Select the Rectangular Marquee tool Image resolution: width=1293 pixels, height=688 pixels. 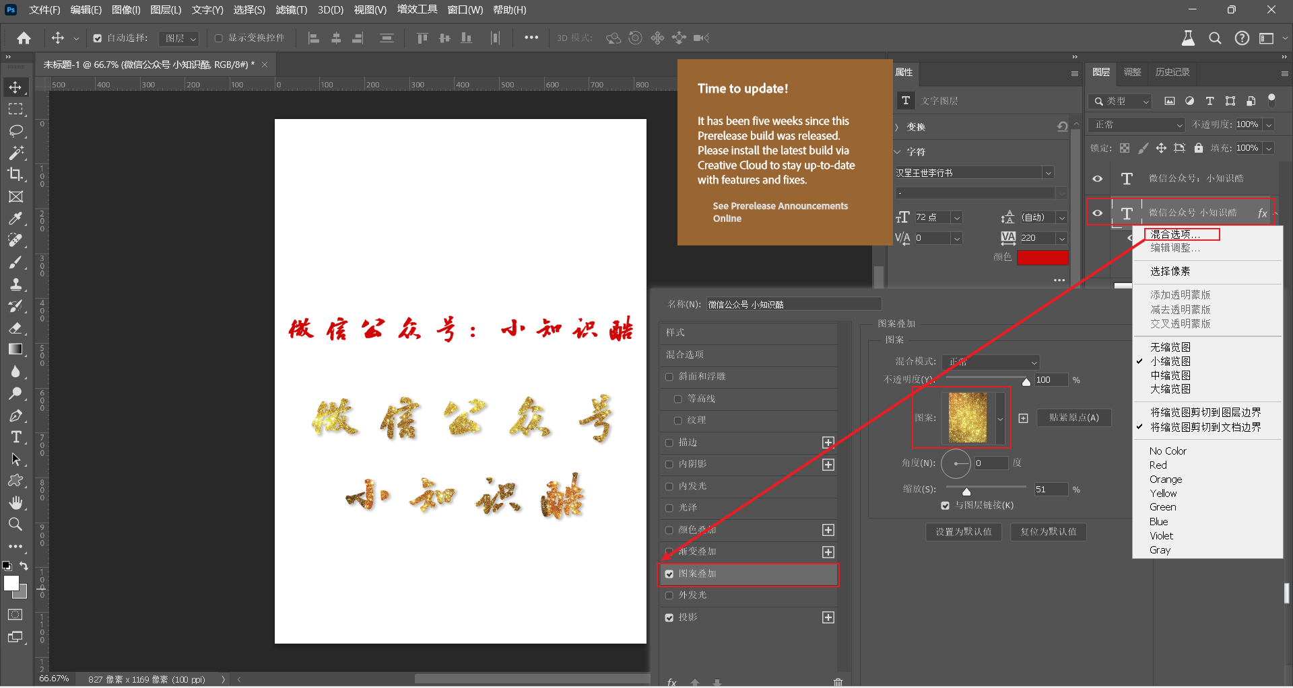(x=15, y=109)
